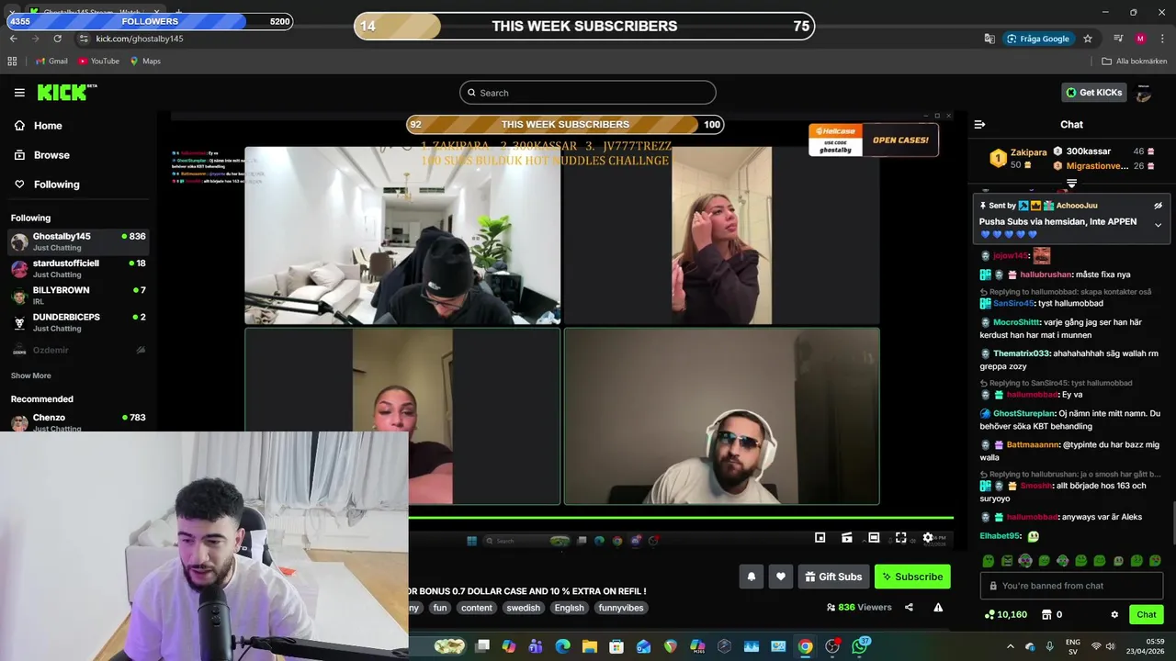
Task: Open Alla bokmärken bookmarks folder
Action: coord(1135,62)
